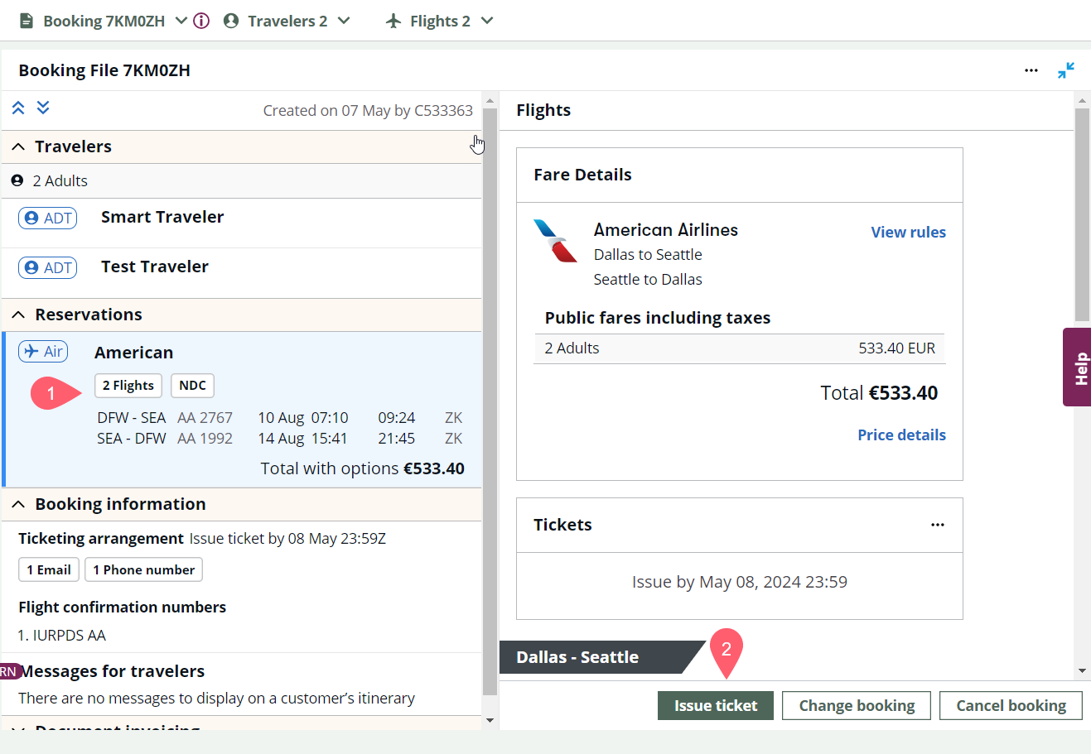Click ADT badge for Test Traveler

[48, 267]
